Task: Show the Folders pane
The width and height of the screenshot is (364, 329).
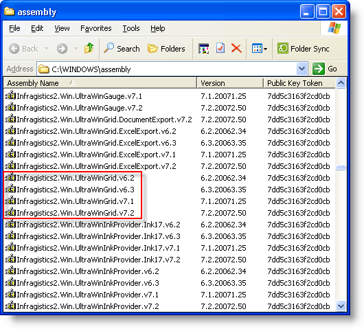Action: coord(166,49)
